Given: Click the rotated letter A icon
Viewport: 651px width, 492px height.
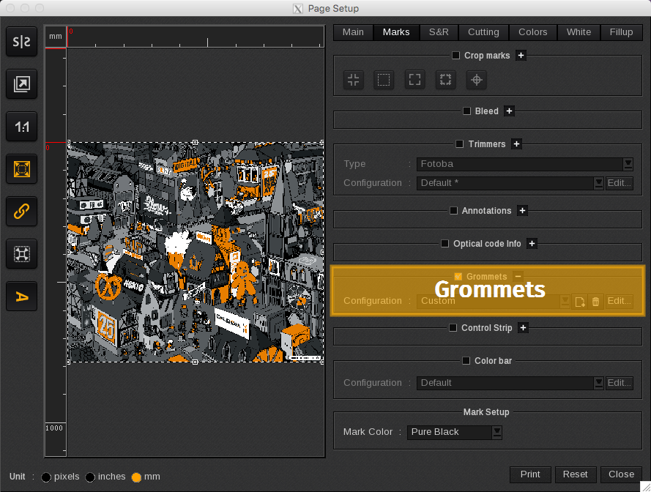Looking at the screenshot, I should coord(22,297).
